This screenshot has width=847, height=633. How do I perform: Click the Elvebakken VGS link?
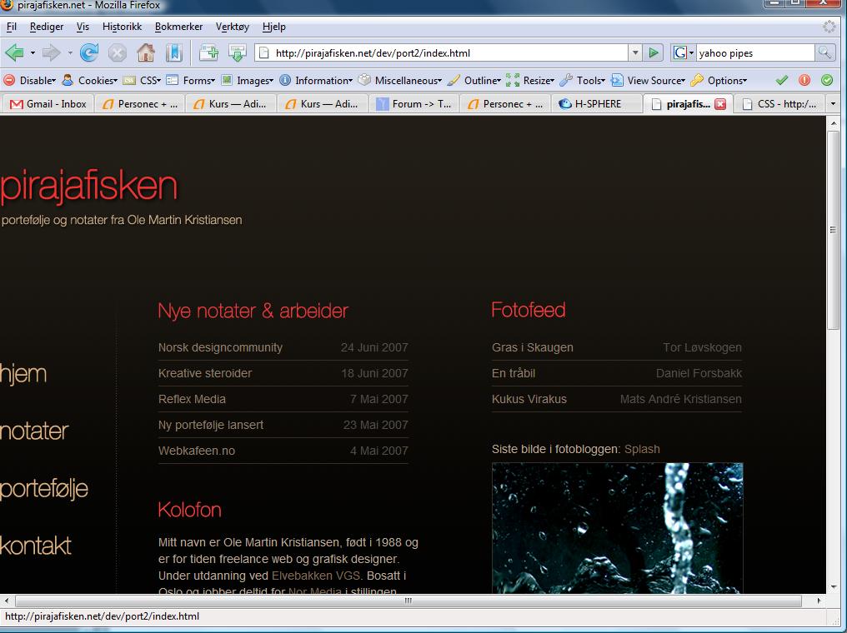click(316, 576)
